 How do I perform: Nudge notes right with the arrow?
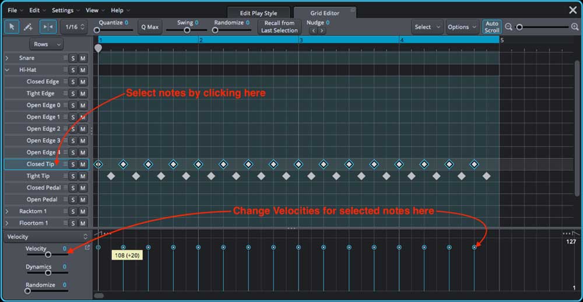(x=322, y=31)
